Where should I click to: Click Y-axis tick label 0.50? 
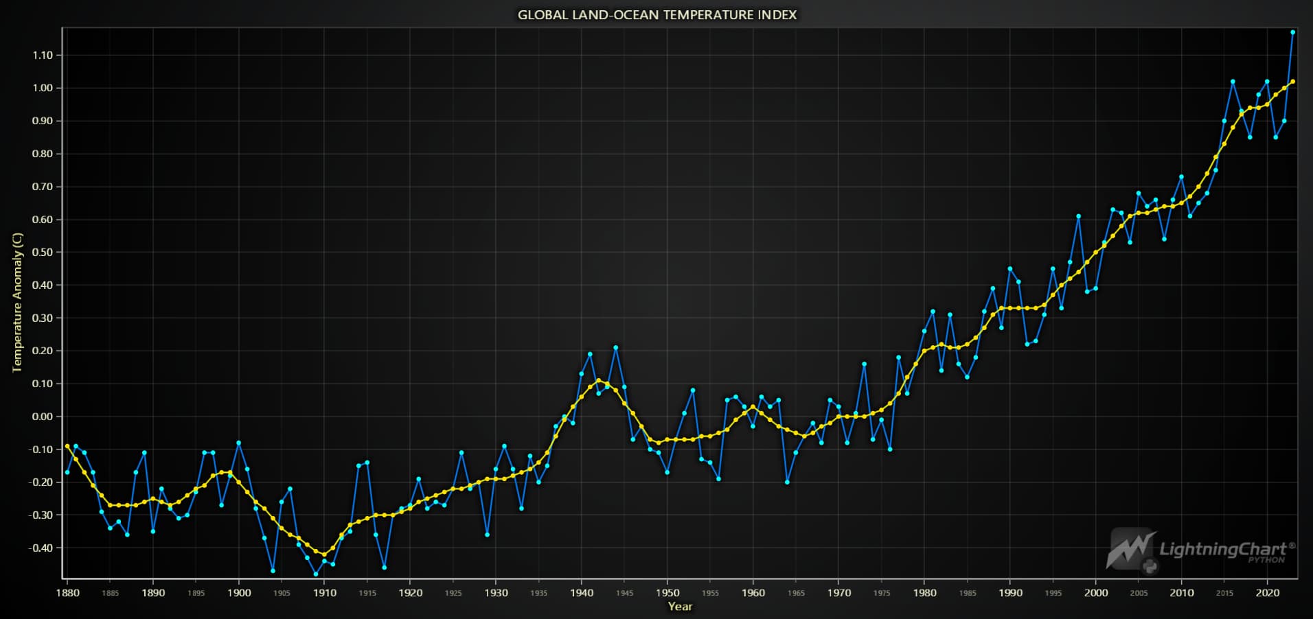click(43, 253)
